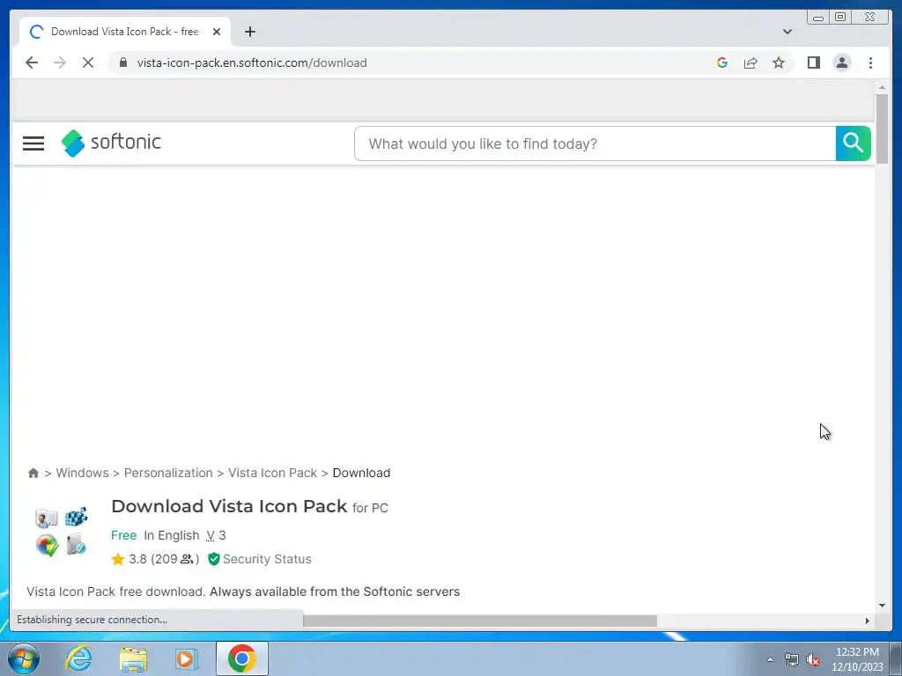The height and width of the screenshot is (676, 902).
Task: Click the vertical scrollbar down arrow
Action: [x=882, y=606]
